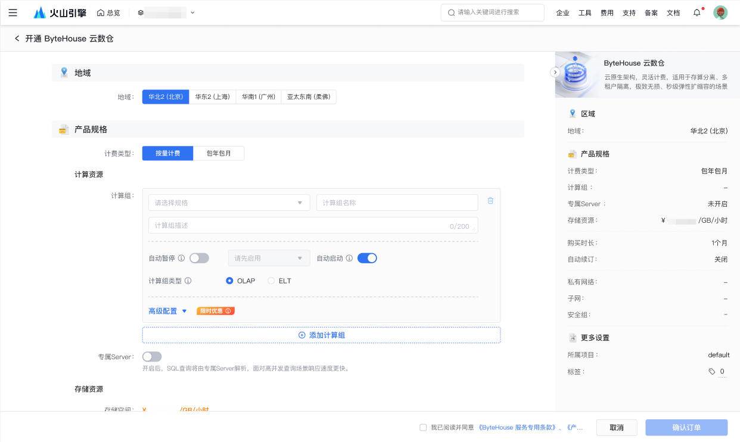Check the agreement terms checkbox

tap(423, 428)
